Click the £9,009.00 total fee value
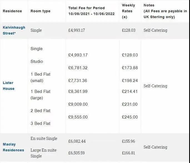The image size is (190, 163). [x=78, y=104]
